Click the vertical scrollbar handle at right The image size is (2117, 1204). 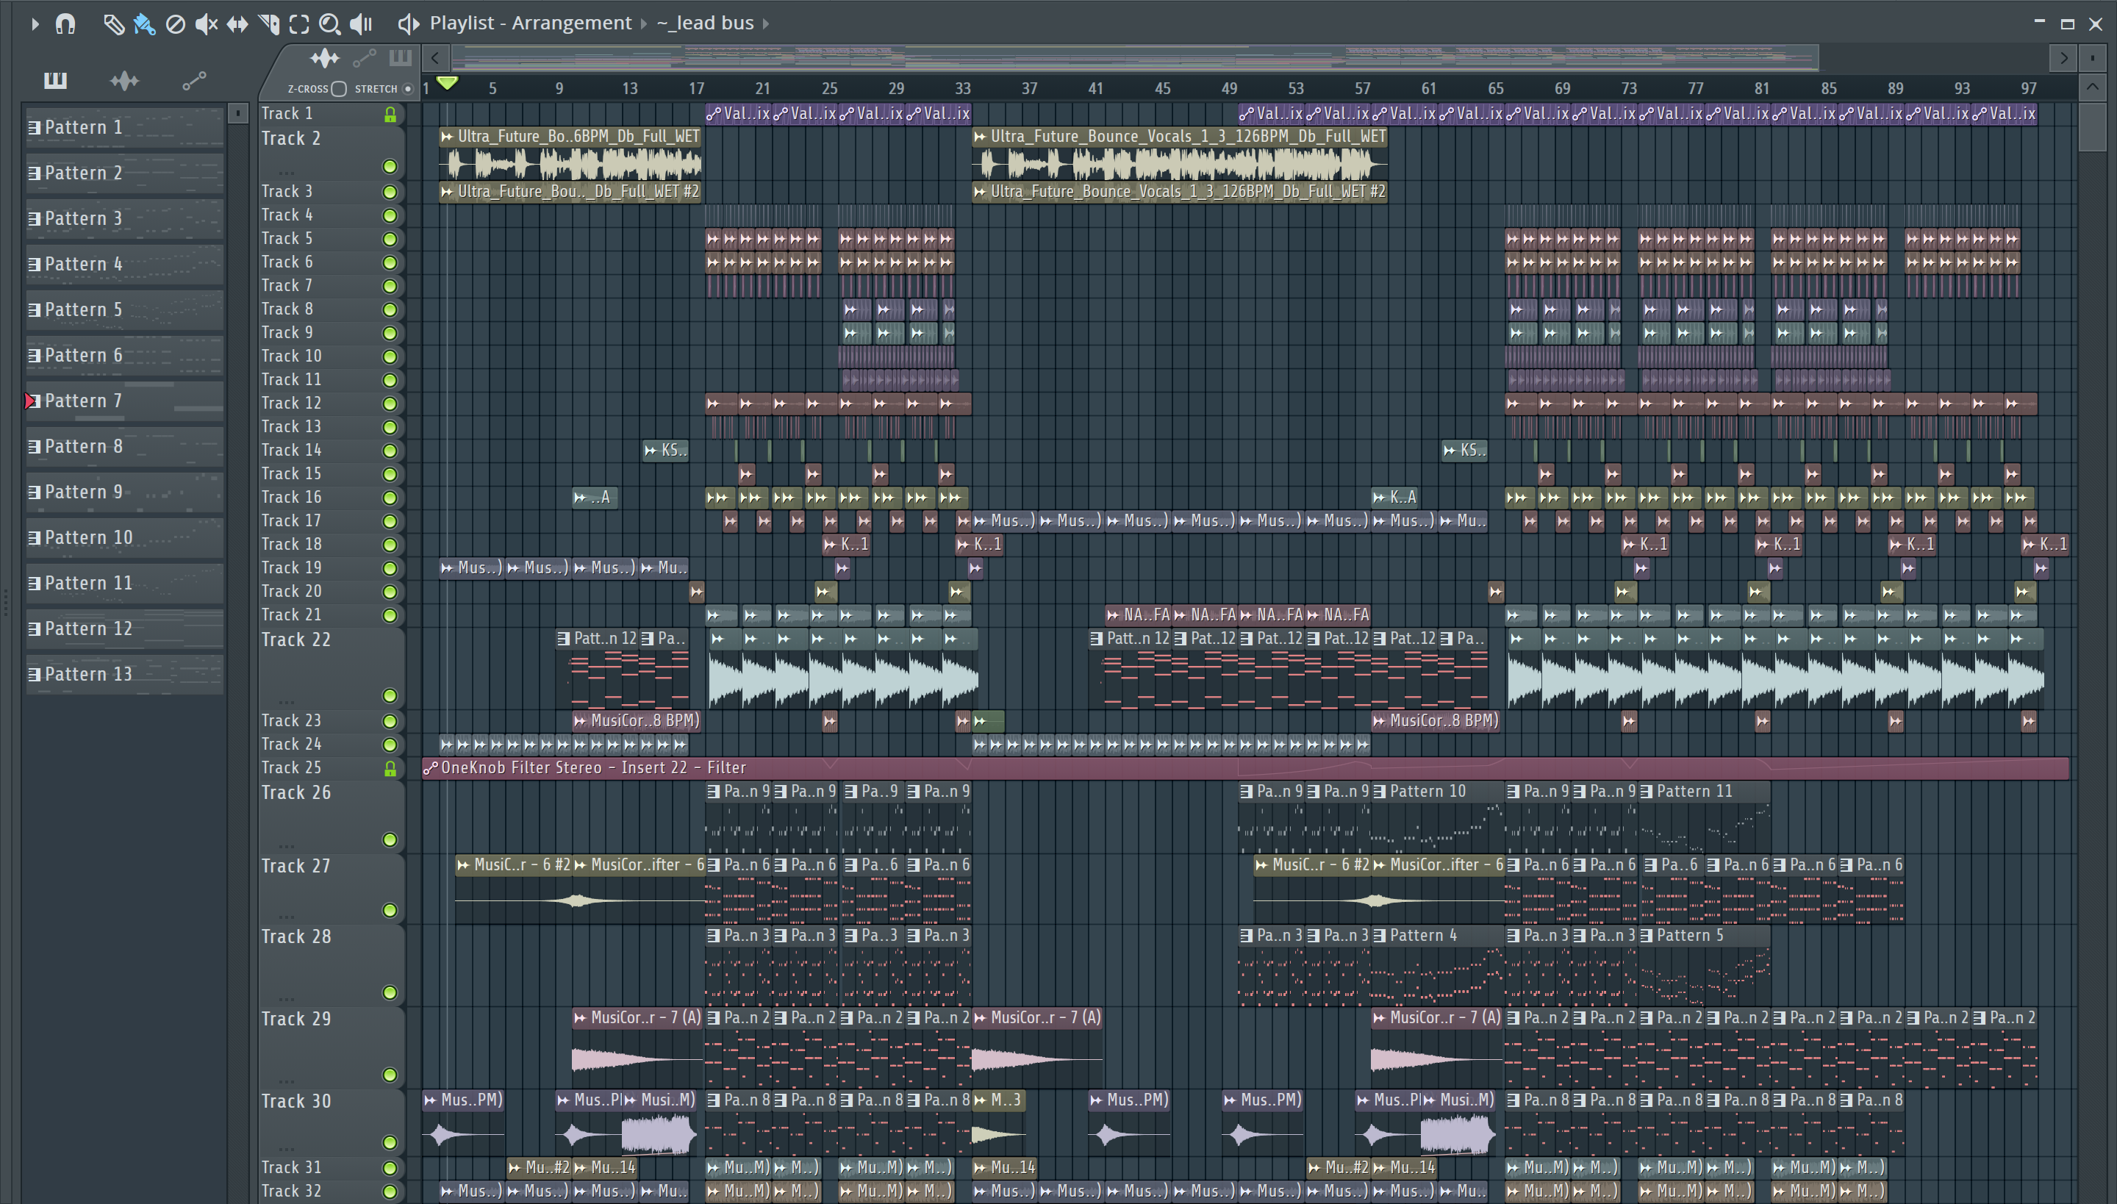tap(2092, 126)
